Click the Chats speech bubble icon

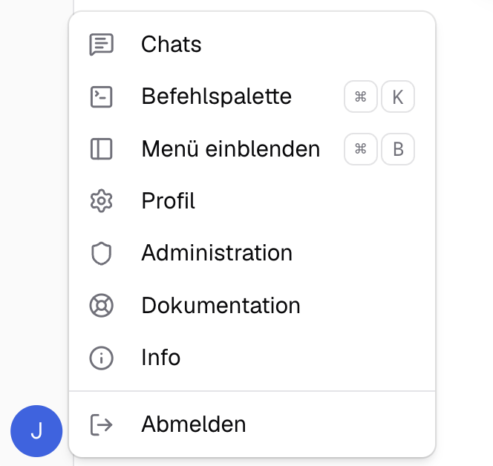point(101,45)
